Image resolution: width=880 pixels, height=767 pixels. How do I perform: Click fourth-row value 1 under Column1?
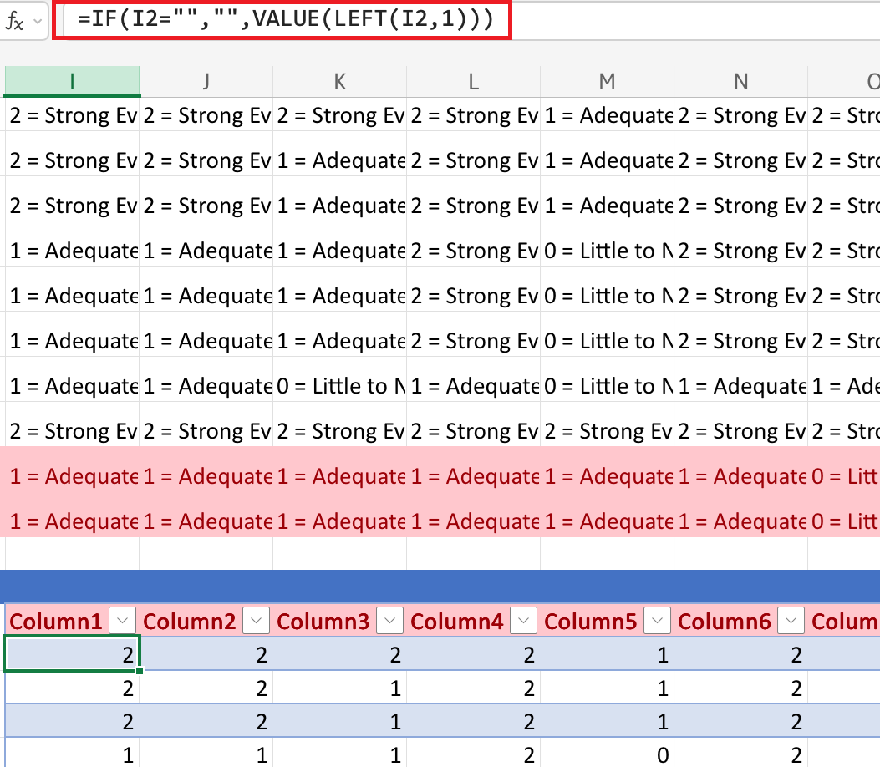pyautogui.click(x=72, y=754)
